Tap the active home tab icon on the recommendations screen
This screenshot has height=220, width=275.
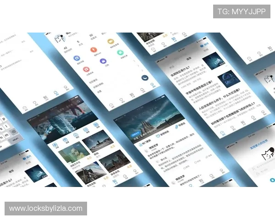[222, 133]
